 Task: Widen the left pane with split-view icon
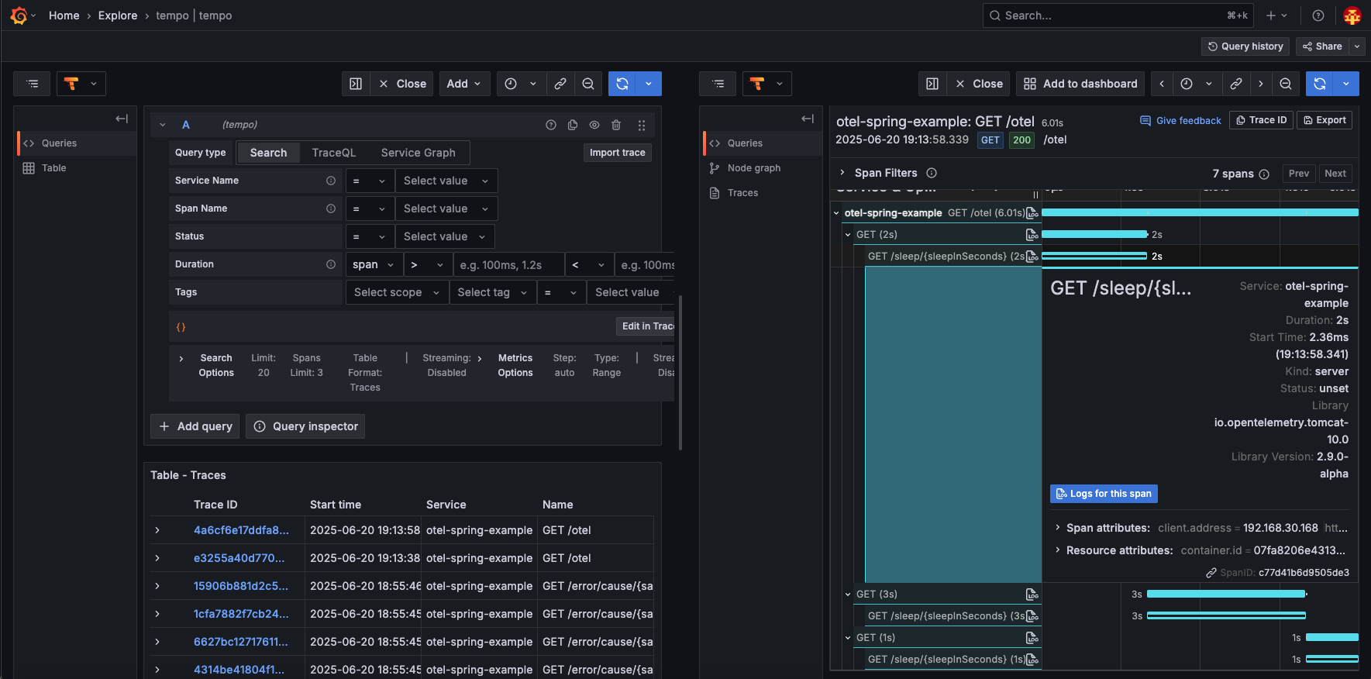point(356,84)
